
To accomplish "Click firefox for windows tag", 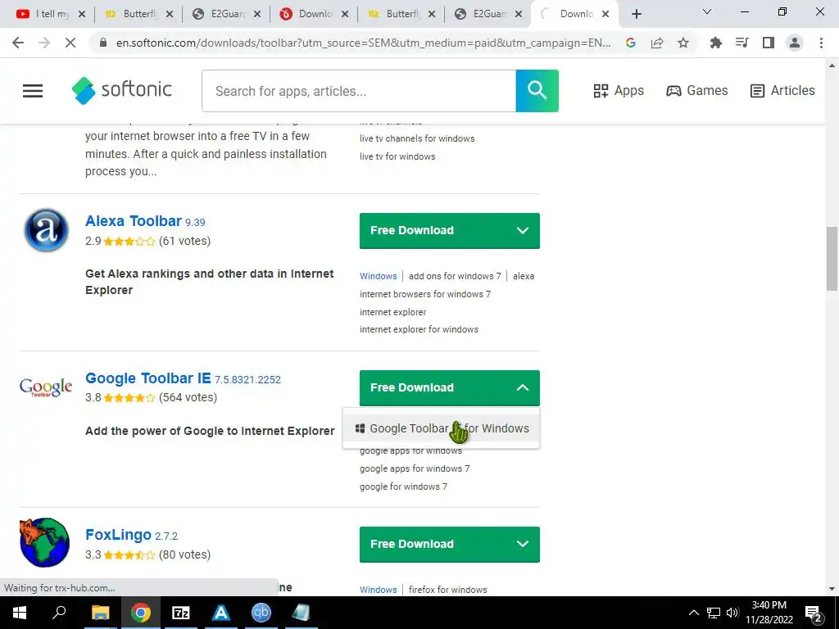I will 448,590.
